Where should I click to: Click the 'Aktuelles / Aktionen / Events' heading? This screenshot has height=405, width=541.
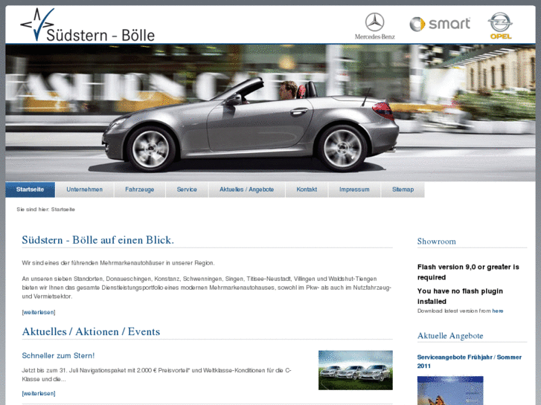click(91, 331)
